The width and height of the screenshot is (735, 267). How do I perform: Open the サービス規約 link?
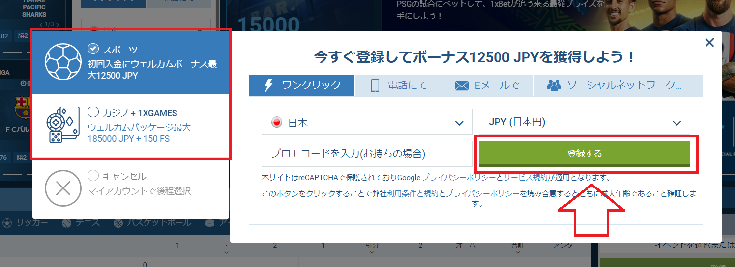(526, 177)
